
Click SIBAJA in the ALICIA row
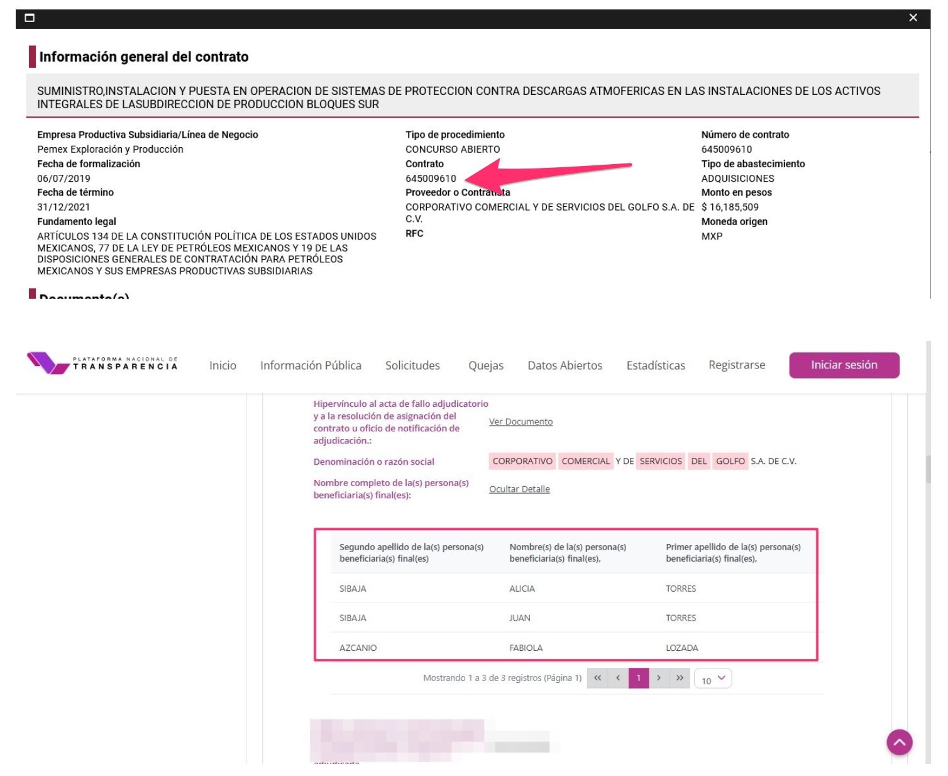click(x=353, y=589)
